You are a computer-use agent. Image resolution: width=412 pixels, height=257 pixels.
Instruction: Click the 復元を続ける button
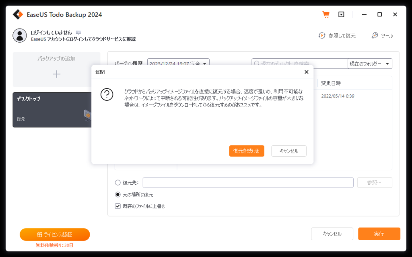(247, 151)
